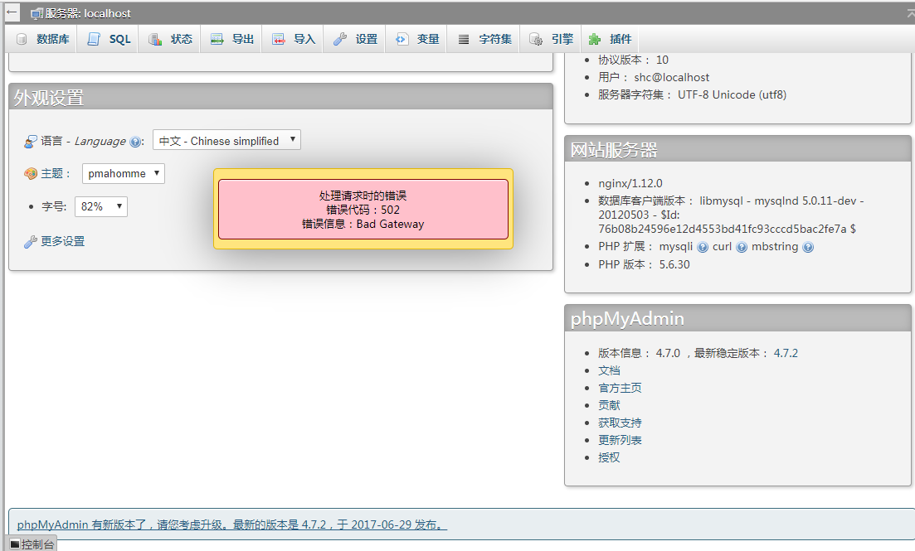Open the 引擎 tab

[x=550, y=39]
